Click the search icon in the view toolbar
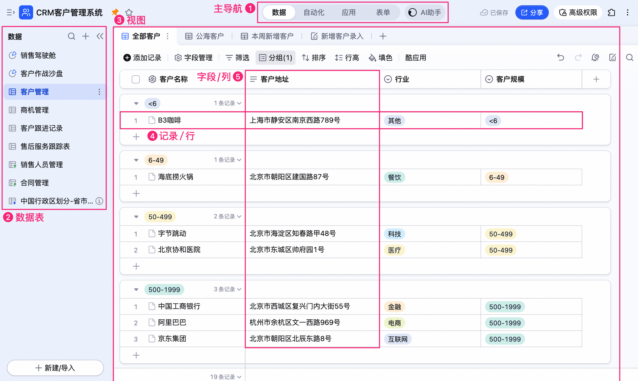Screen dimensions: 638x381 629,57
